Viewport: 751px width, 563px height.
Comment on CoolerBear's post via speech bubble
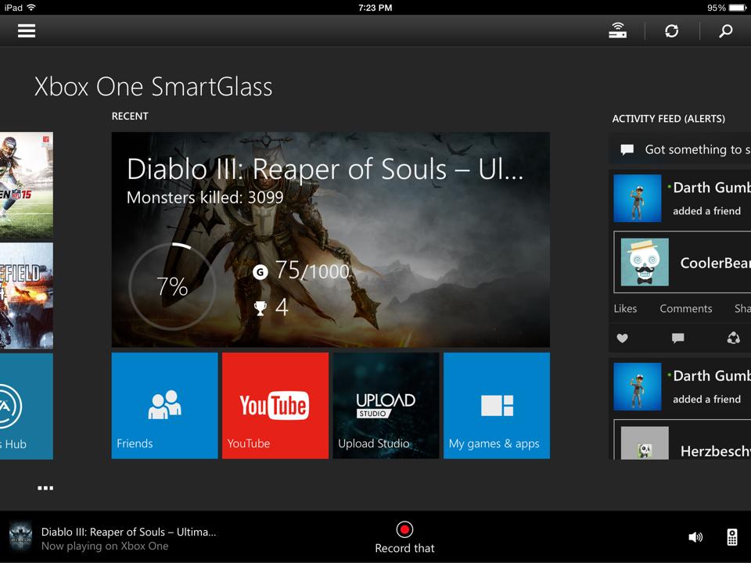677,338
